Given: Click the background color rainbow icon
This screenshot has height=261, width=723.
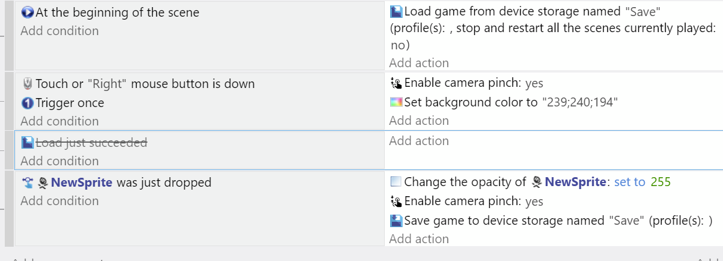Looking at the screenshot, I should point(396,102).
